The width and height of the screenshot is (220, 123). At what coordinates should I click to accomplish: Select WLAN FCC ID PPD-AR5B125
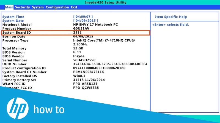coord(85,84)
